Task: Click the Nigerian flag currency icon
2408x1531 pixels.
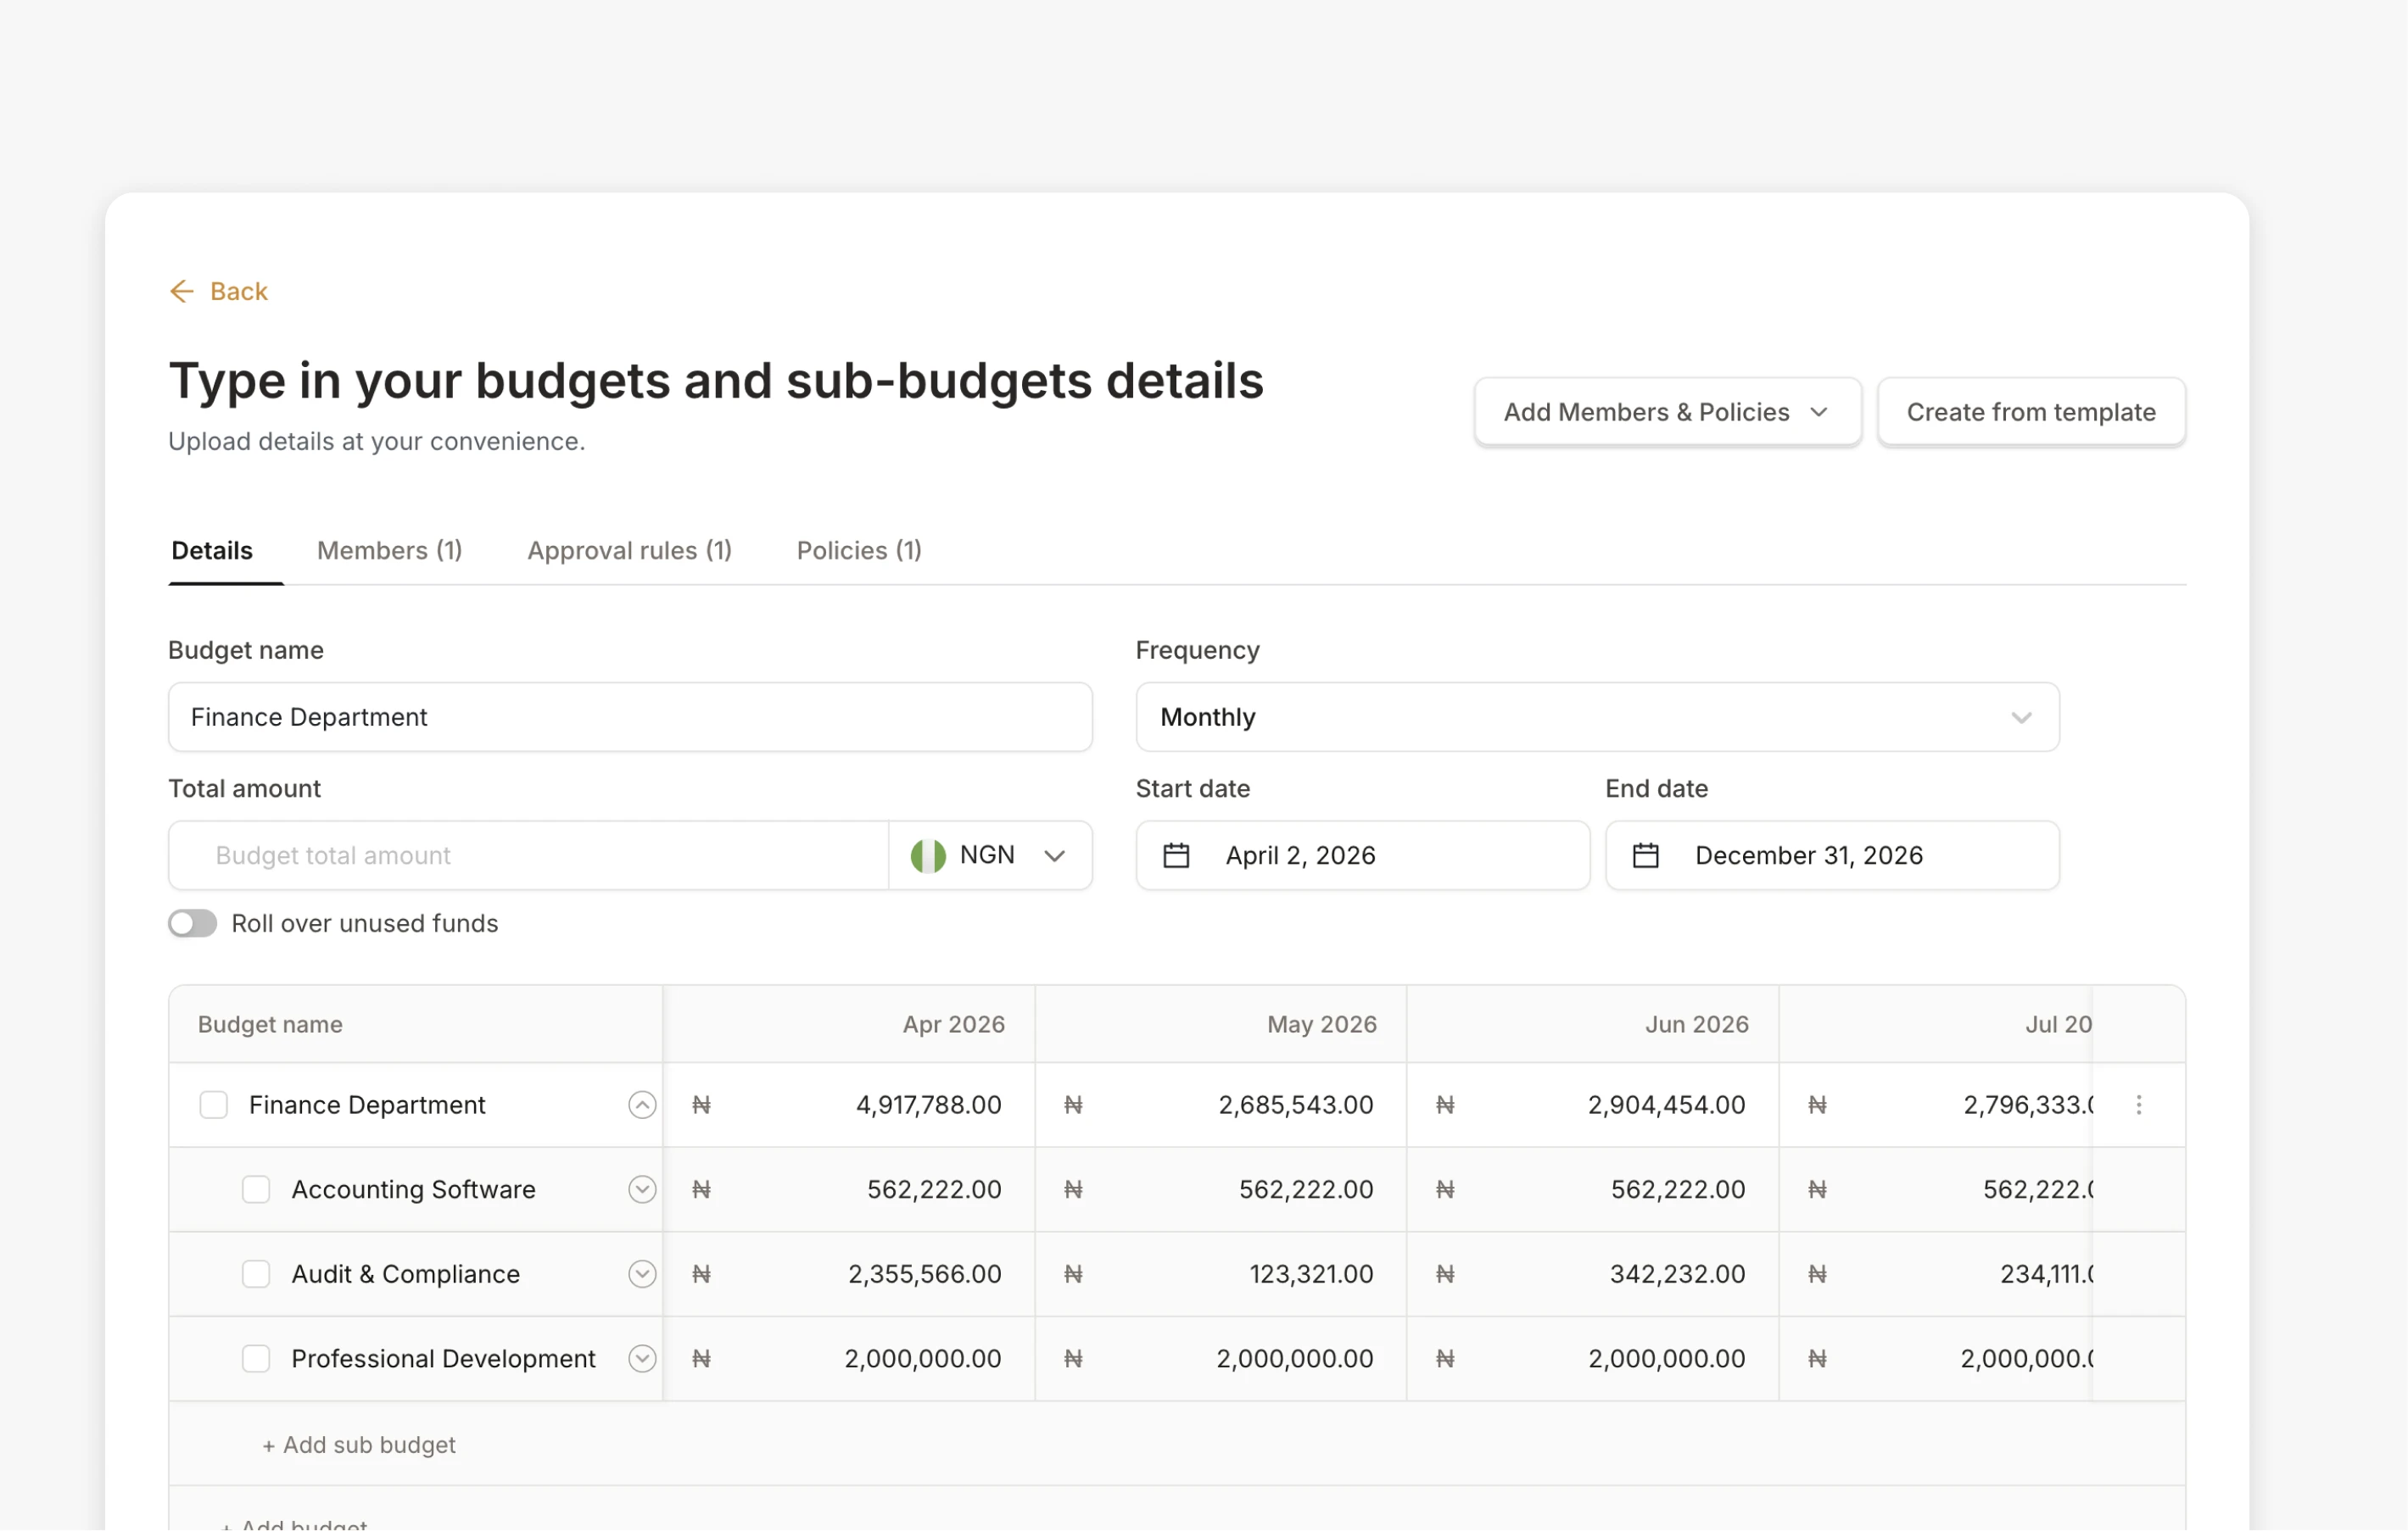Action: [x=927, y=855]
